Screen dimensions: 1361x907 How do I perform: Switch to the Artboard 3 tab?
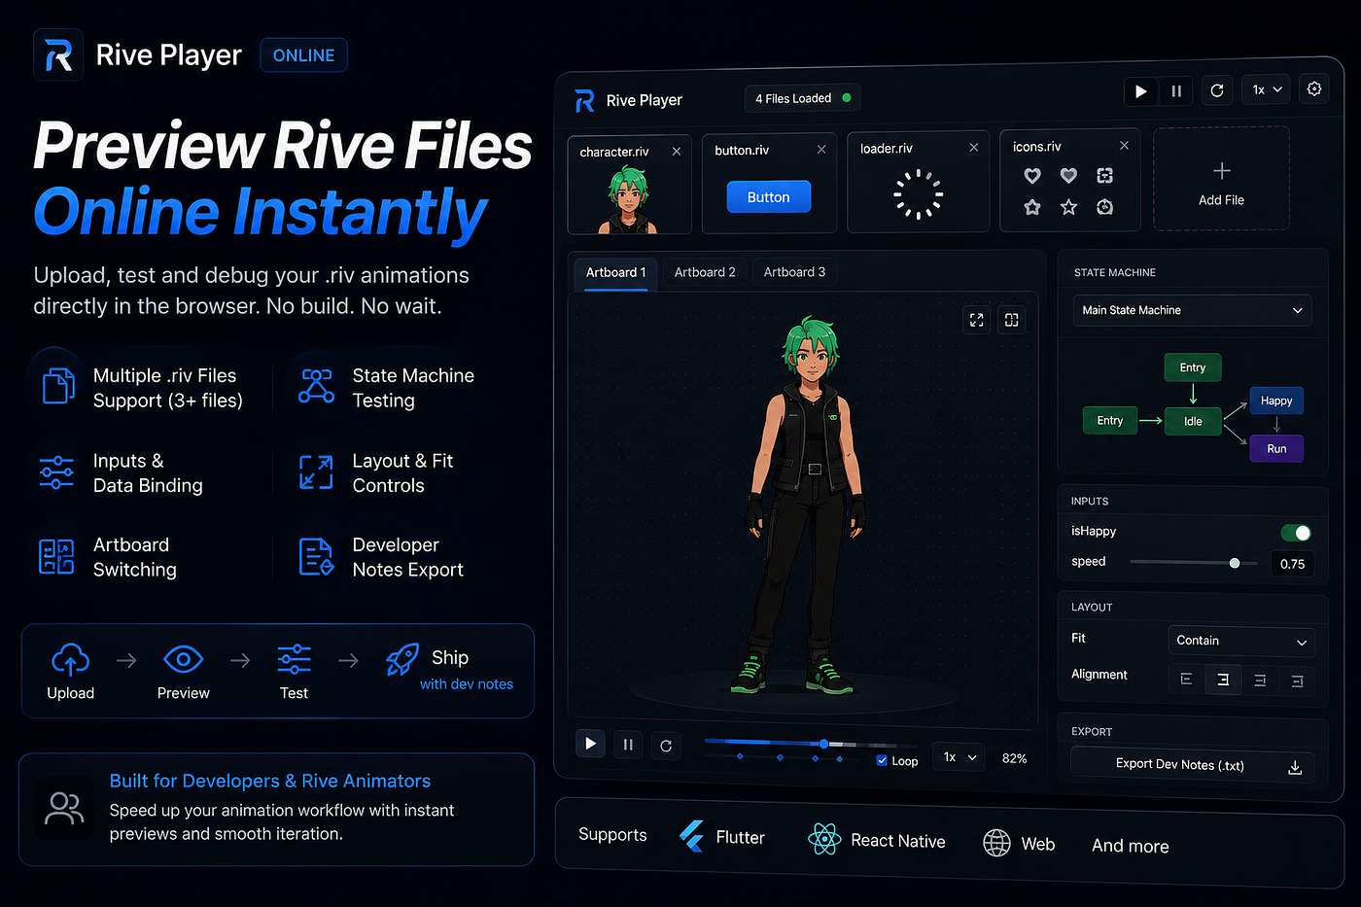pyautogui.click(x=794, y=272)
